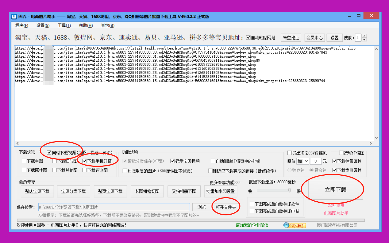Click 厦门固乔科技有限公司 link

(337, 225)
